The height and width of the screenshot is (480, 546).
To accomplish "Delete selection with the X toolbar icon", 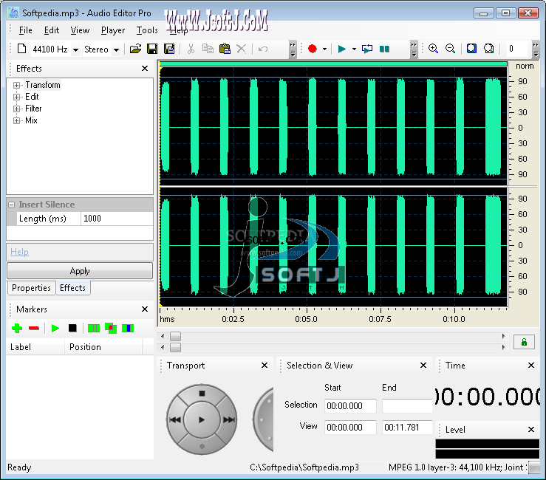I will pos(242,49).
